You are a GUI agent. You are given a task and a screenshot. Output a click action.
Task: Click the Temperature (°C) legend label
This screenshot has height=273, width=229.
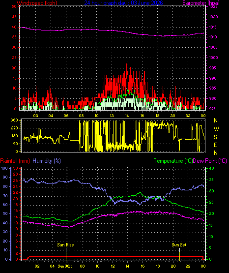[173, 161]
